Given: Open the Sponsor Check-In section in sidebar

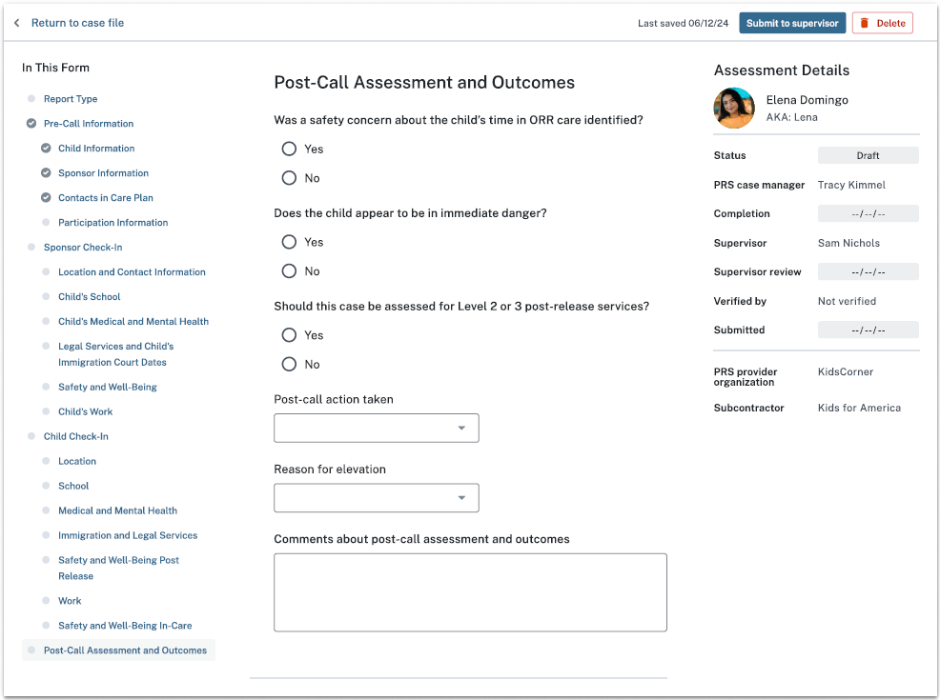Looking at the screenshot, I should 83,248.
